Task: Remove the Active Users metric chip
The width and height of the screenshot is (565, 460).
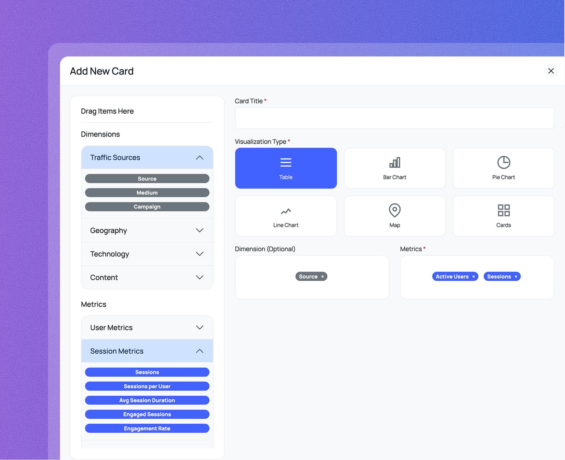Action: coord(473,276)
